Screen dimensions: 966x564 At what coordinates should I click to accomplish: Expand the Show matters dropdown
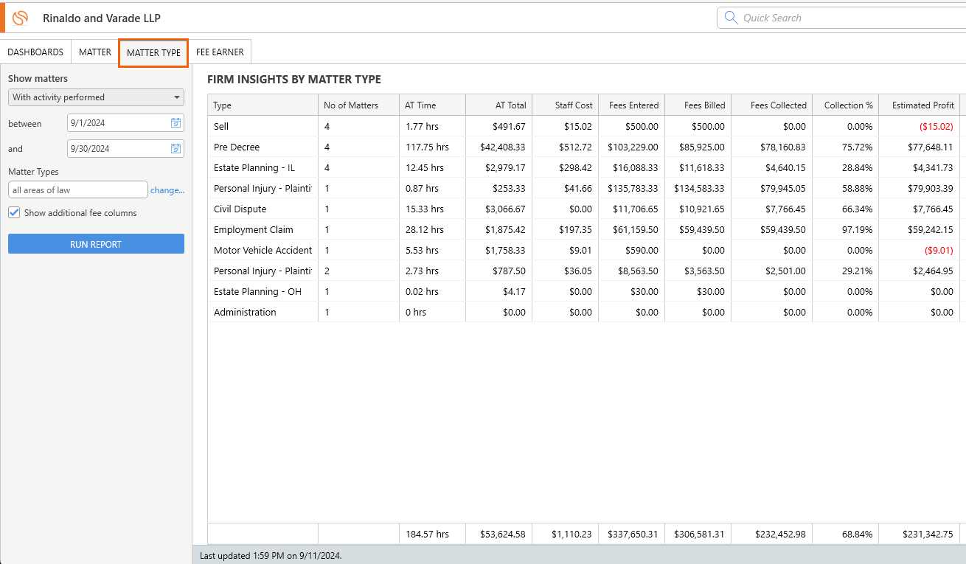(96, 97)
